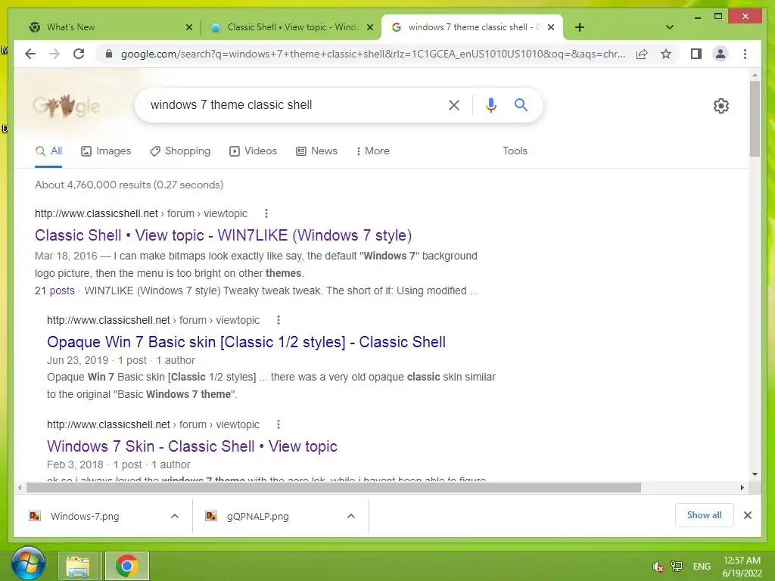Click the address bar URL
This screenshot has width=775, height=581.
373,54
